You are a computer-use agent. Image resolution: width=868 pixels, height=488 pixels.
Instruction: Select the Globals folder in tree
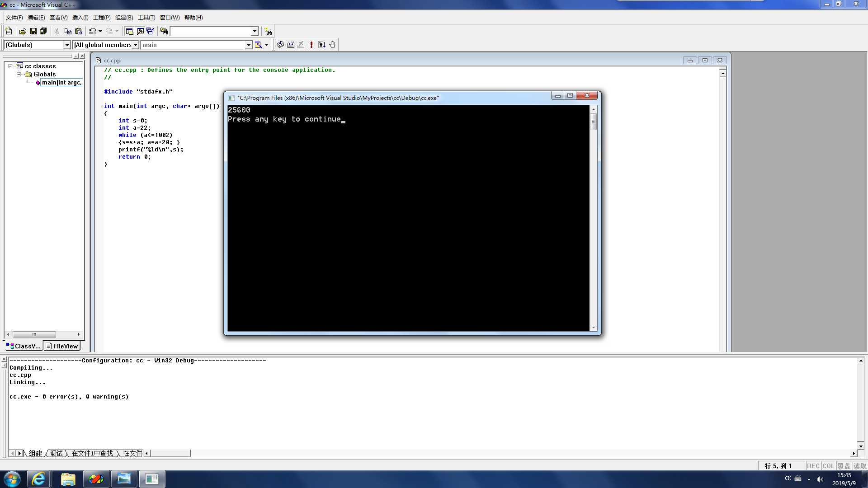[x=44, y=74]
